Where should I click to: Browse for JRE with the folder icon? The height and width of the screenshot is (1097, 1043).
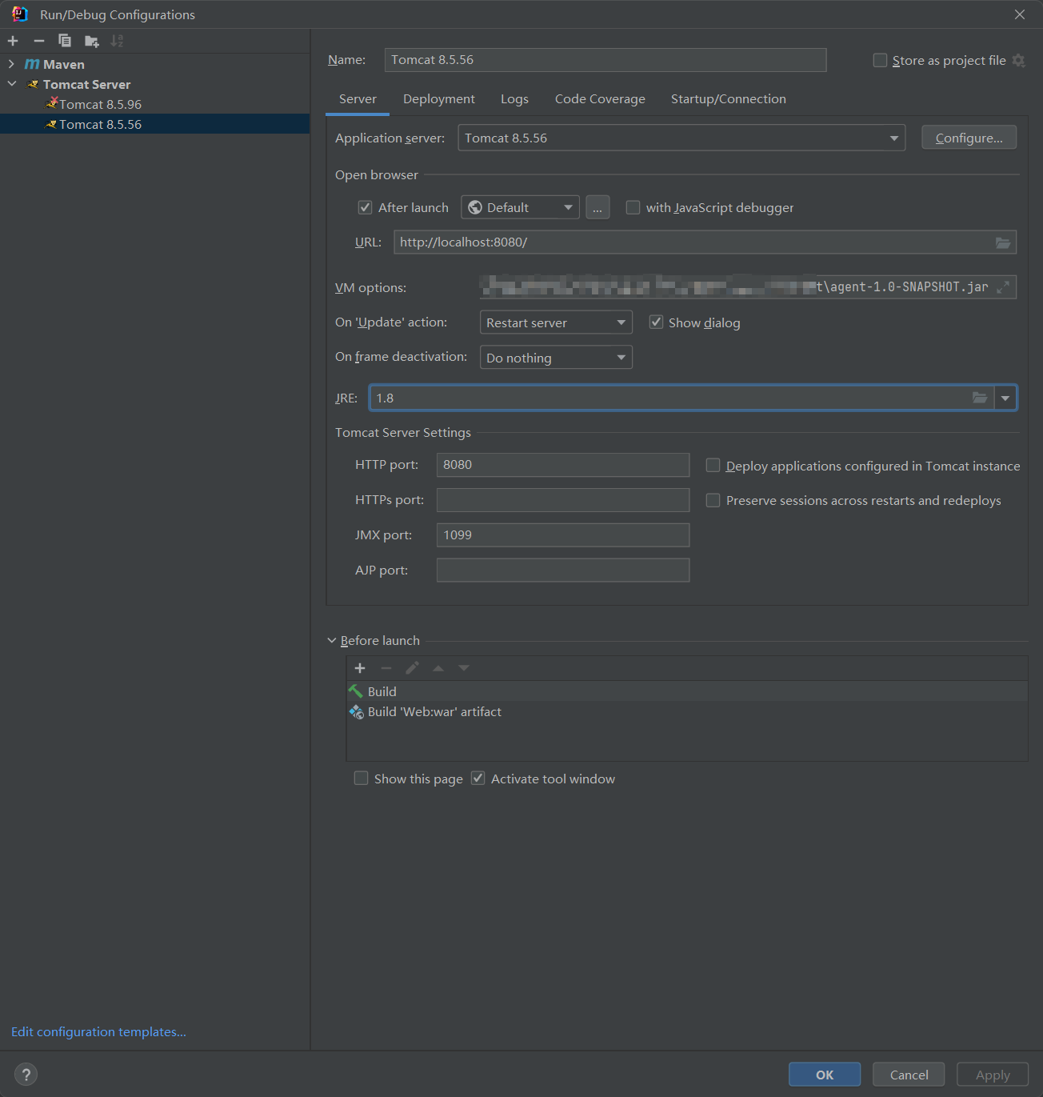[x=980, y=398]
